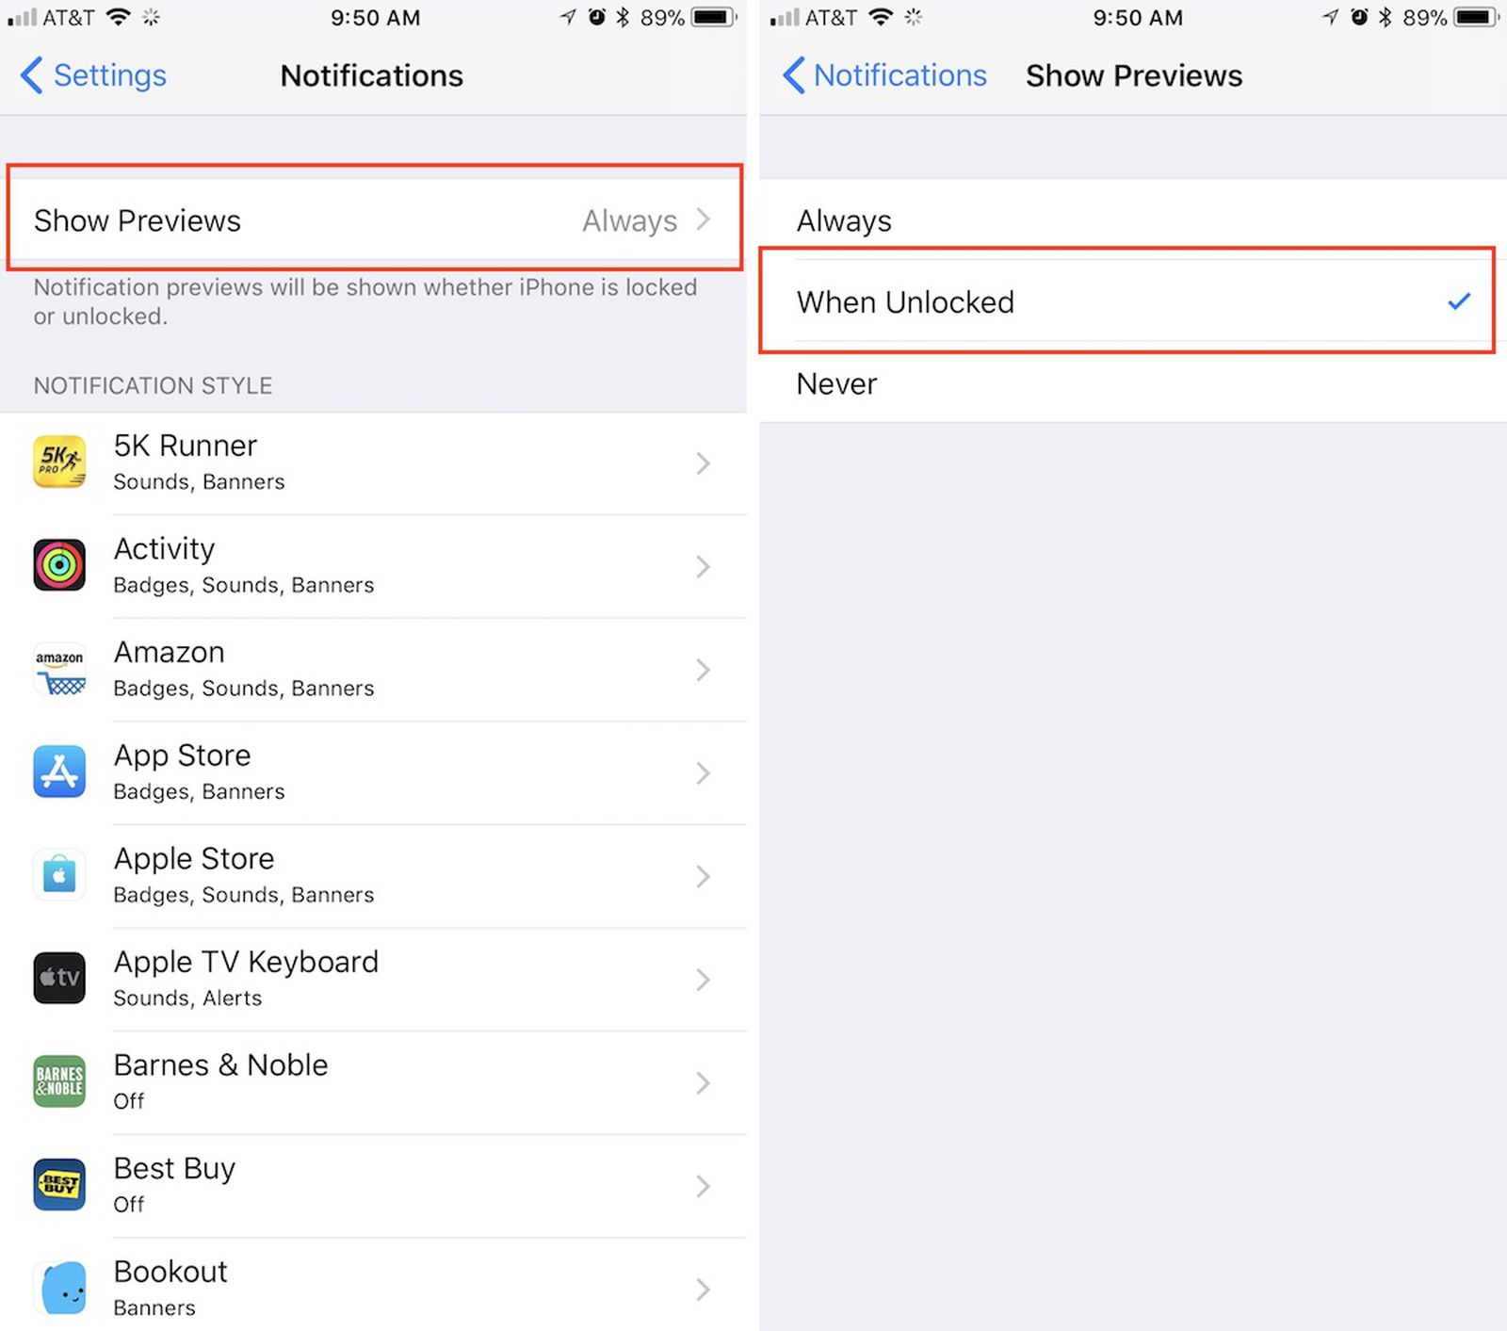The height and width of the screenshot is (1331, 1507).
Task: Select the When Unlocked option
Action: click(1133, 301)
